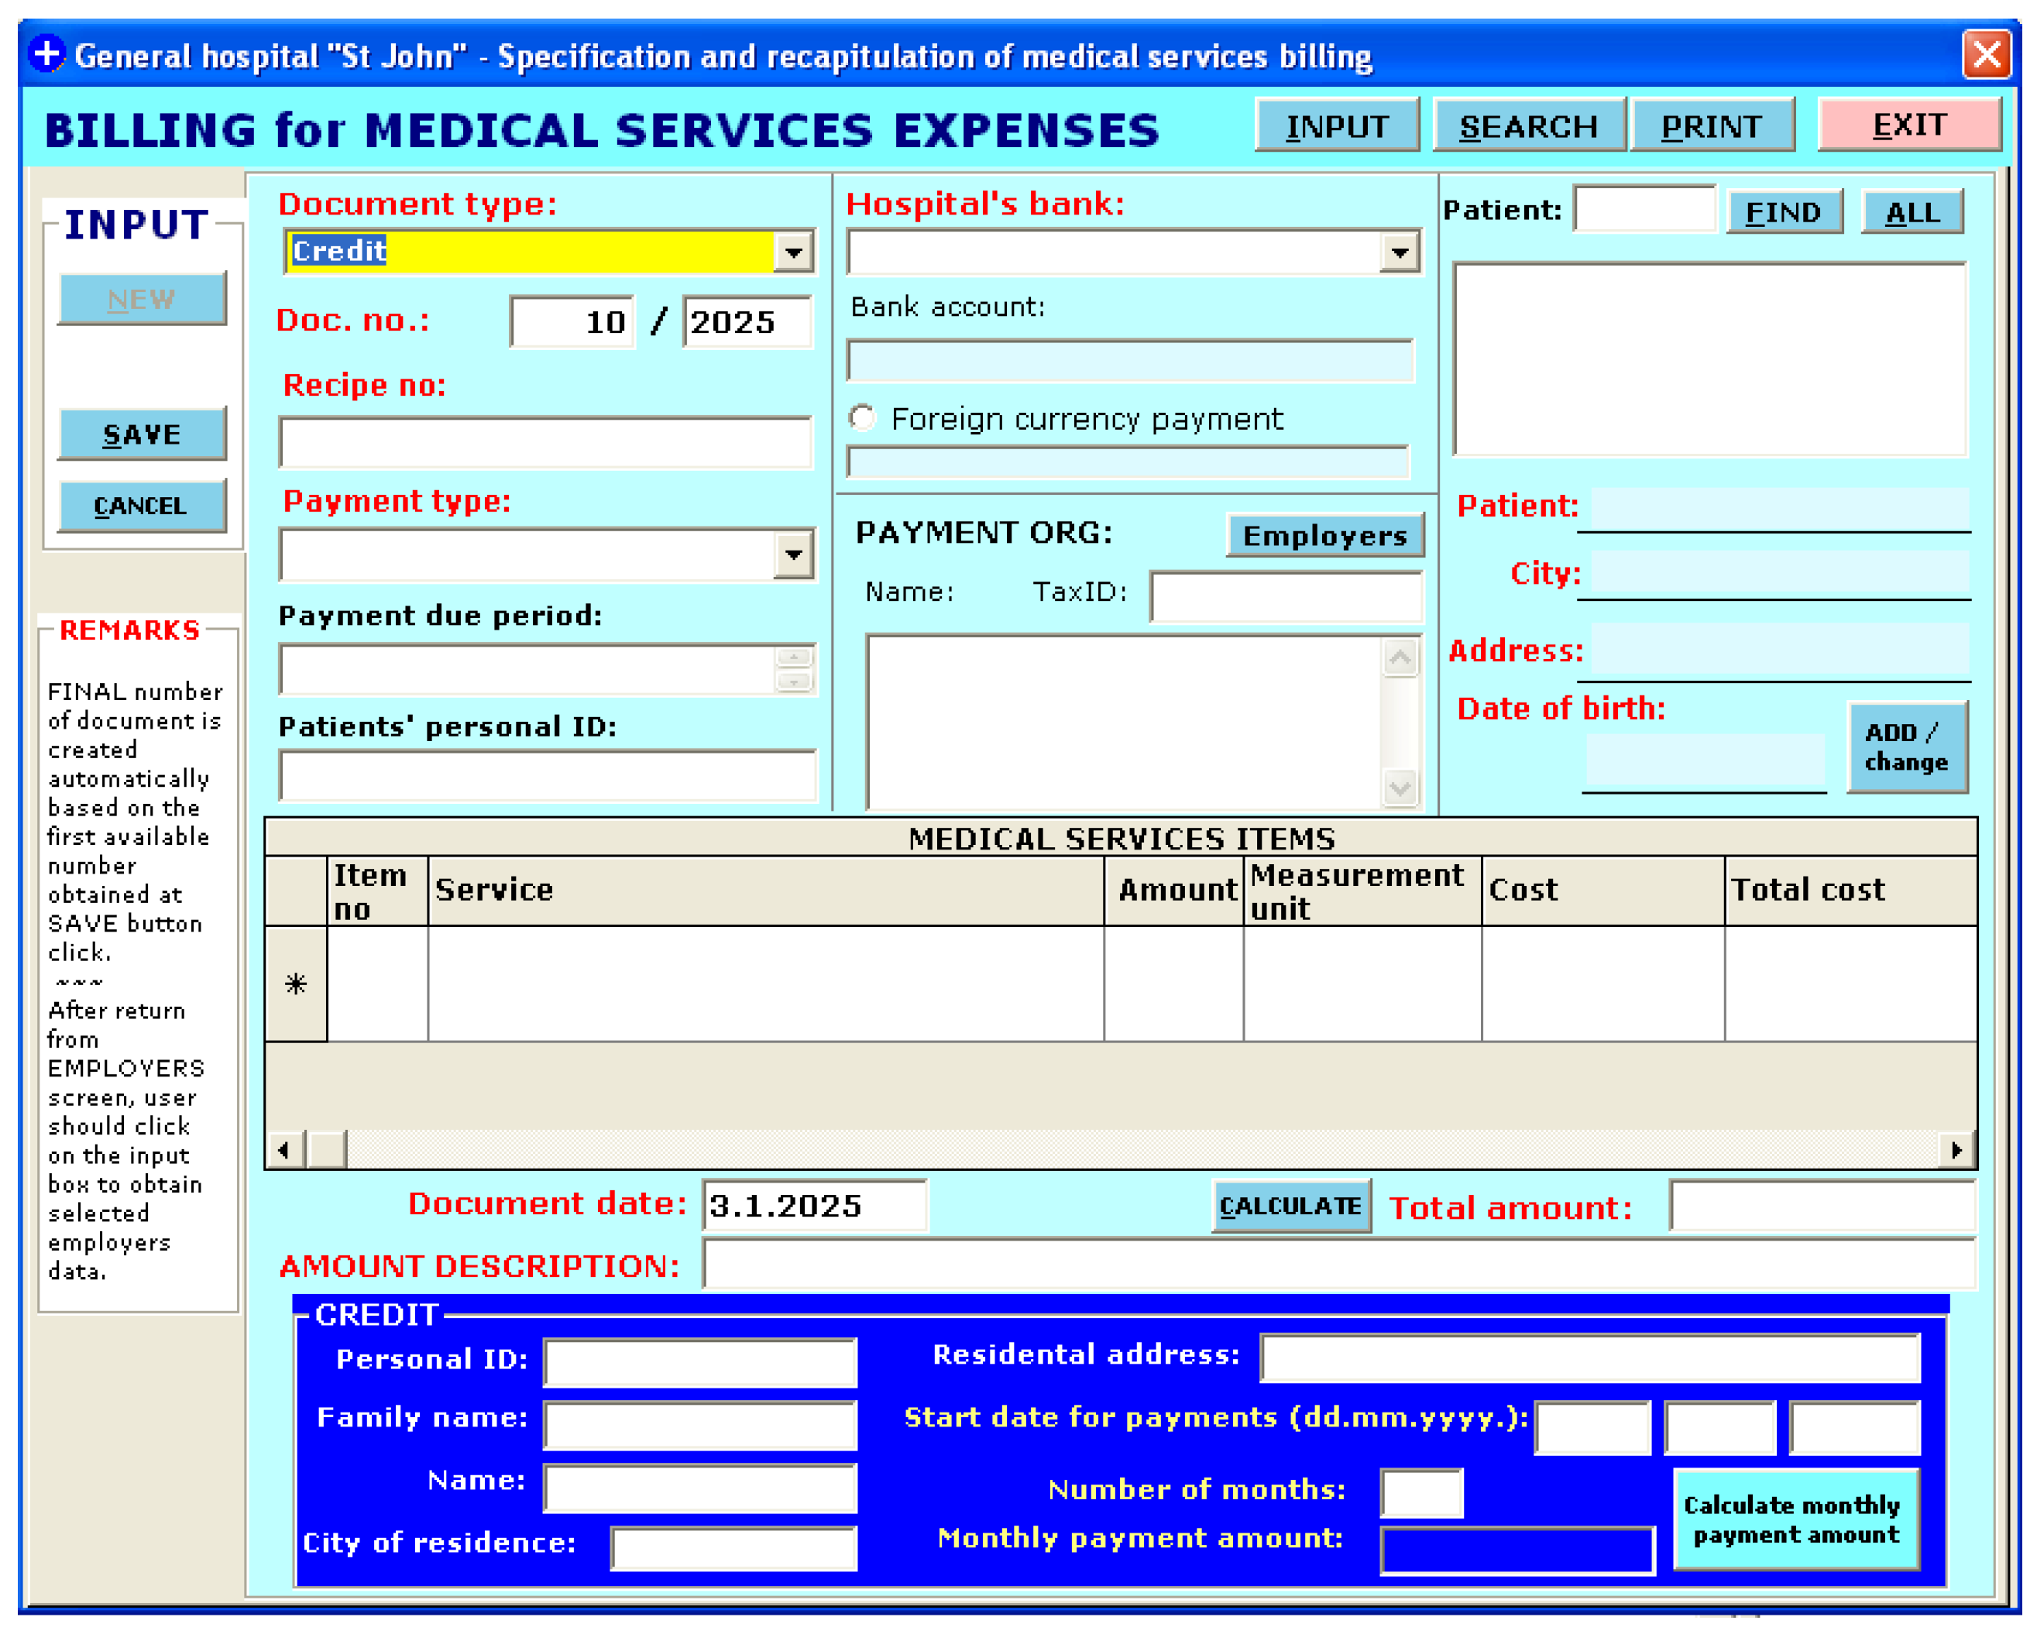The width and height of the screenshot is (2037, 1634).
Task: Click the payment org text area up arrow
Action: [1400, 657]
